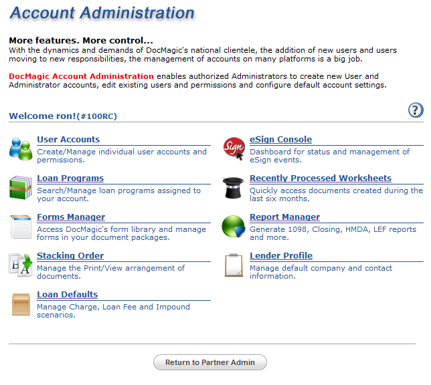
Task: Go to Loan Programs
Action: pyautogui.click(x=70, y=178)
